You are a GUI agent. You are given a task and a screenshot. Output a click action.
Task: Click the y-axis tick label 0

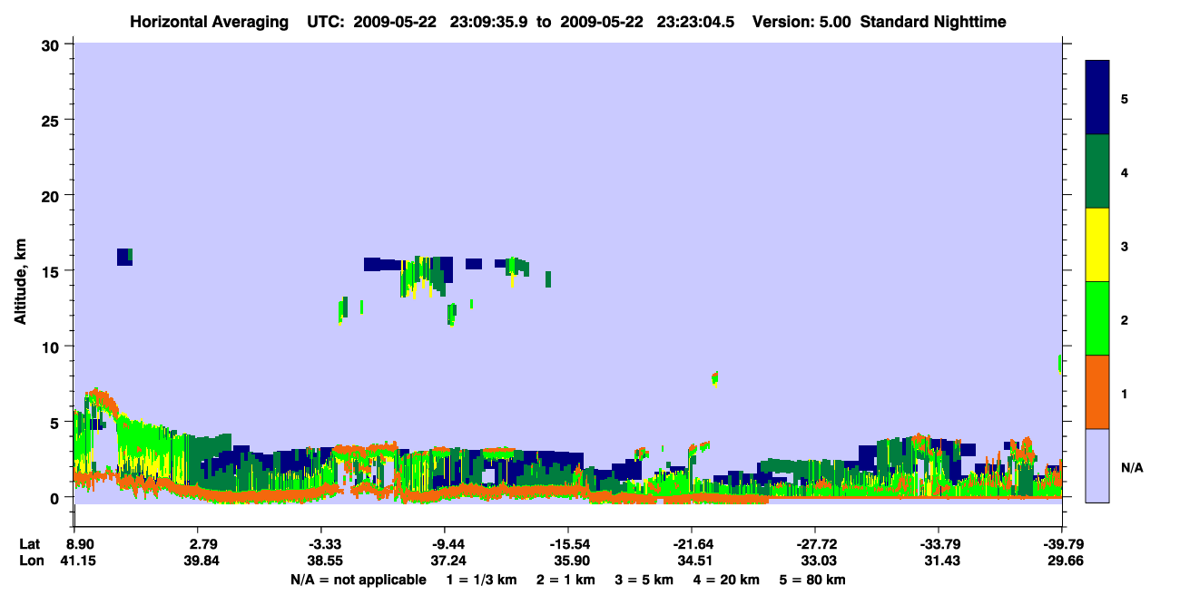click(56, 497)
